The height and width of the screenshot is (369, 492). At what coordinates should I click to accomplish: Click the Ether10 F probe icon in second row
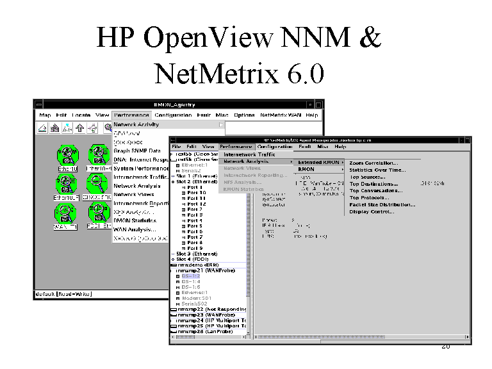(x=66, y=185)
